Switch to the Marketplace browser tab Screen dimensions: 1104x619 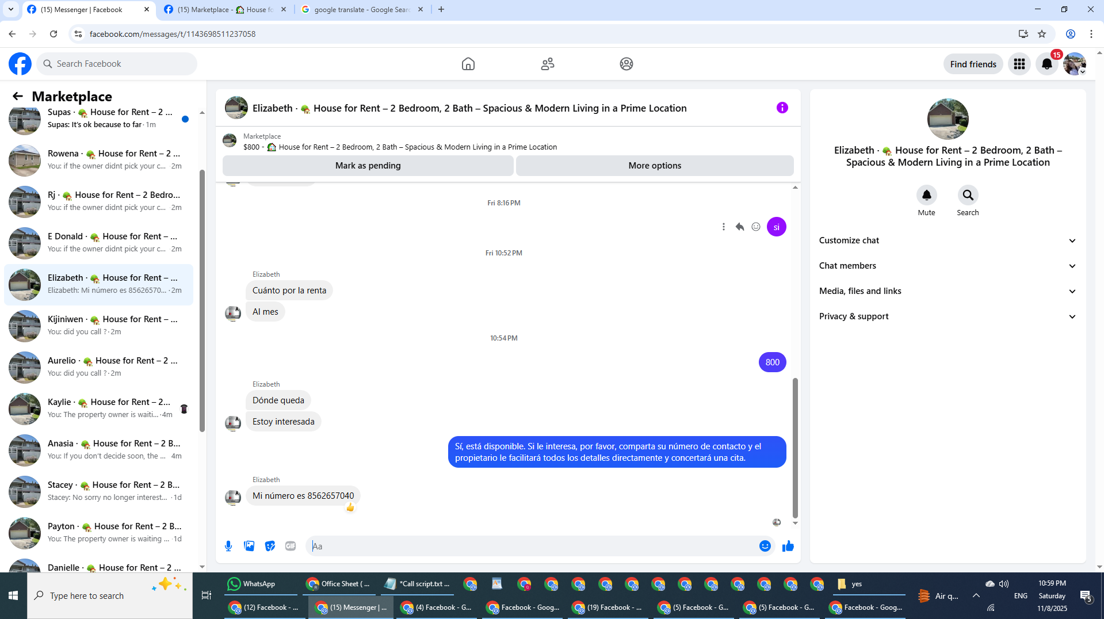(x=226, y=10)
